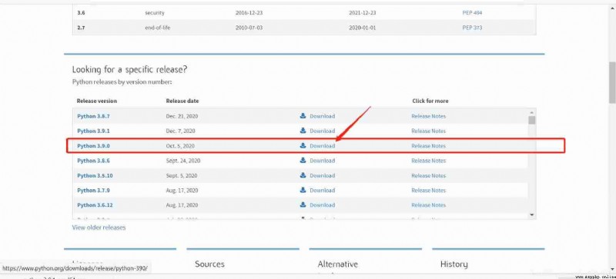Click Download text link for Python 3.8.7
Image resolution: width=616 pixels, height=279 pixels.
point(323,116)
